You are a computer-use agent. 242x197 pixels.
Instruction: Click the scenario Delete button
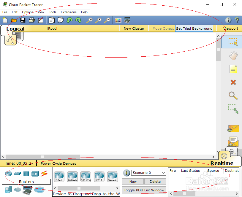(x=155, y=182)
